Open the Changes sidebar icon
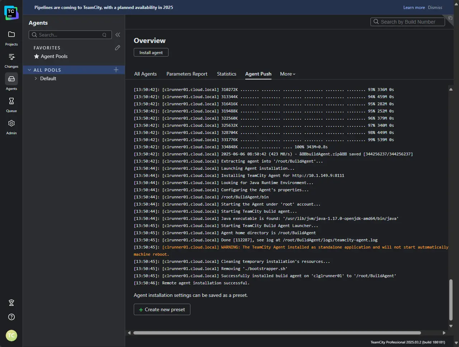The width and height of the screenshot is (459, 347). 11,57
